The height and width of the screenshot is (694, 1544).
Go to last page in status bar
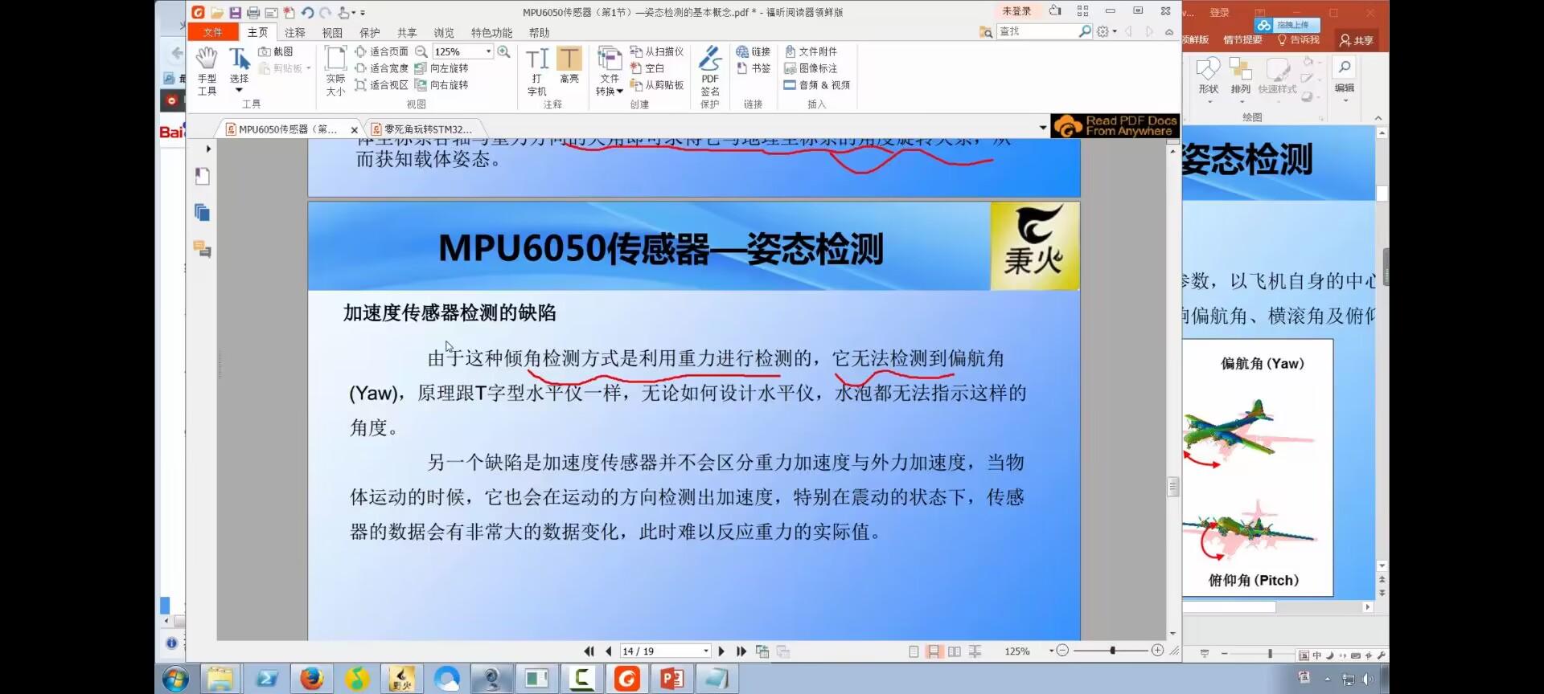(x=741, y=651)
